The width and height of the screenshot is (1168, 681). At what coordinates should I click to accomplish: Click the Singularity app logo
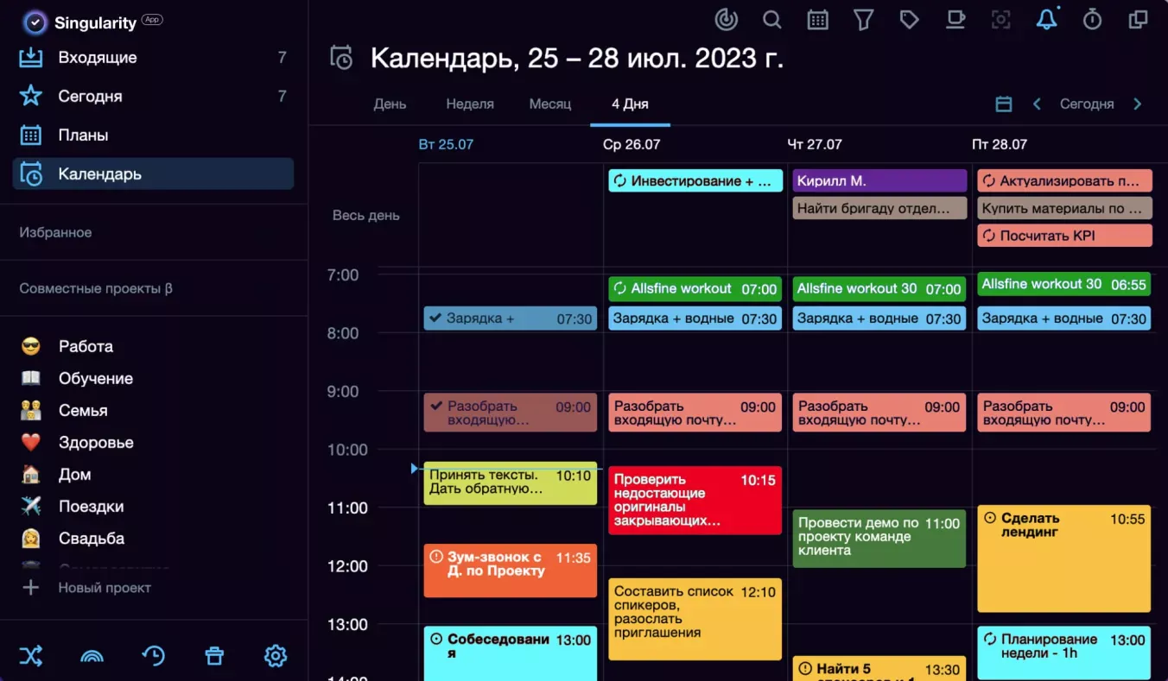35,22
